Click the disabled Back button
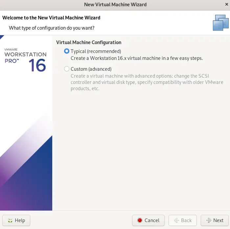Image resolution: width=230 pixels, height=229 pixels. click(183, 220)
